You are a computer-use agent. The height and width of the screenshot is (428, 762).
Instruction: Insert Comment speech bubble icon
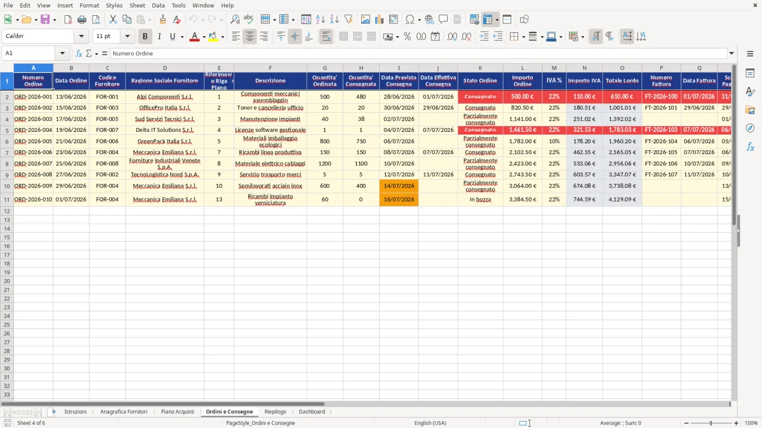pos(443,20)
